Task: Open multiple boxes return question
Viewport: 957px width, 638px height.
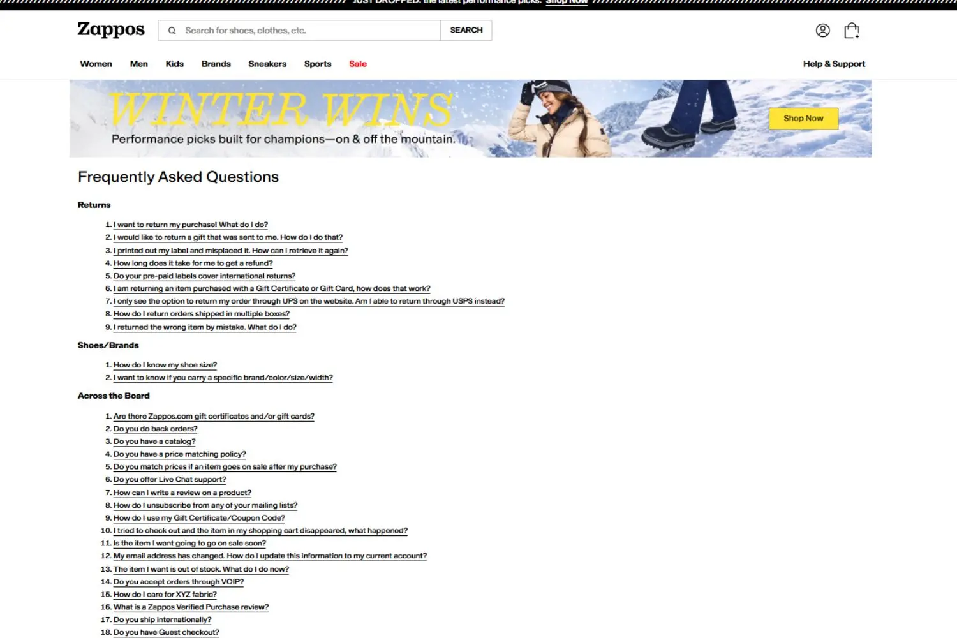Action: (x=202, y=314)
